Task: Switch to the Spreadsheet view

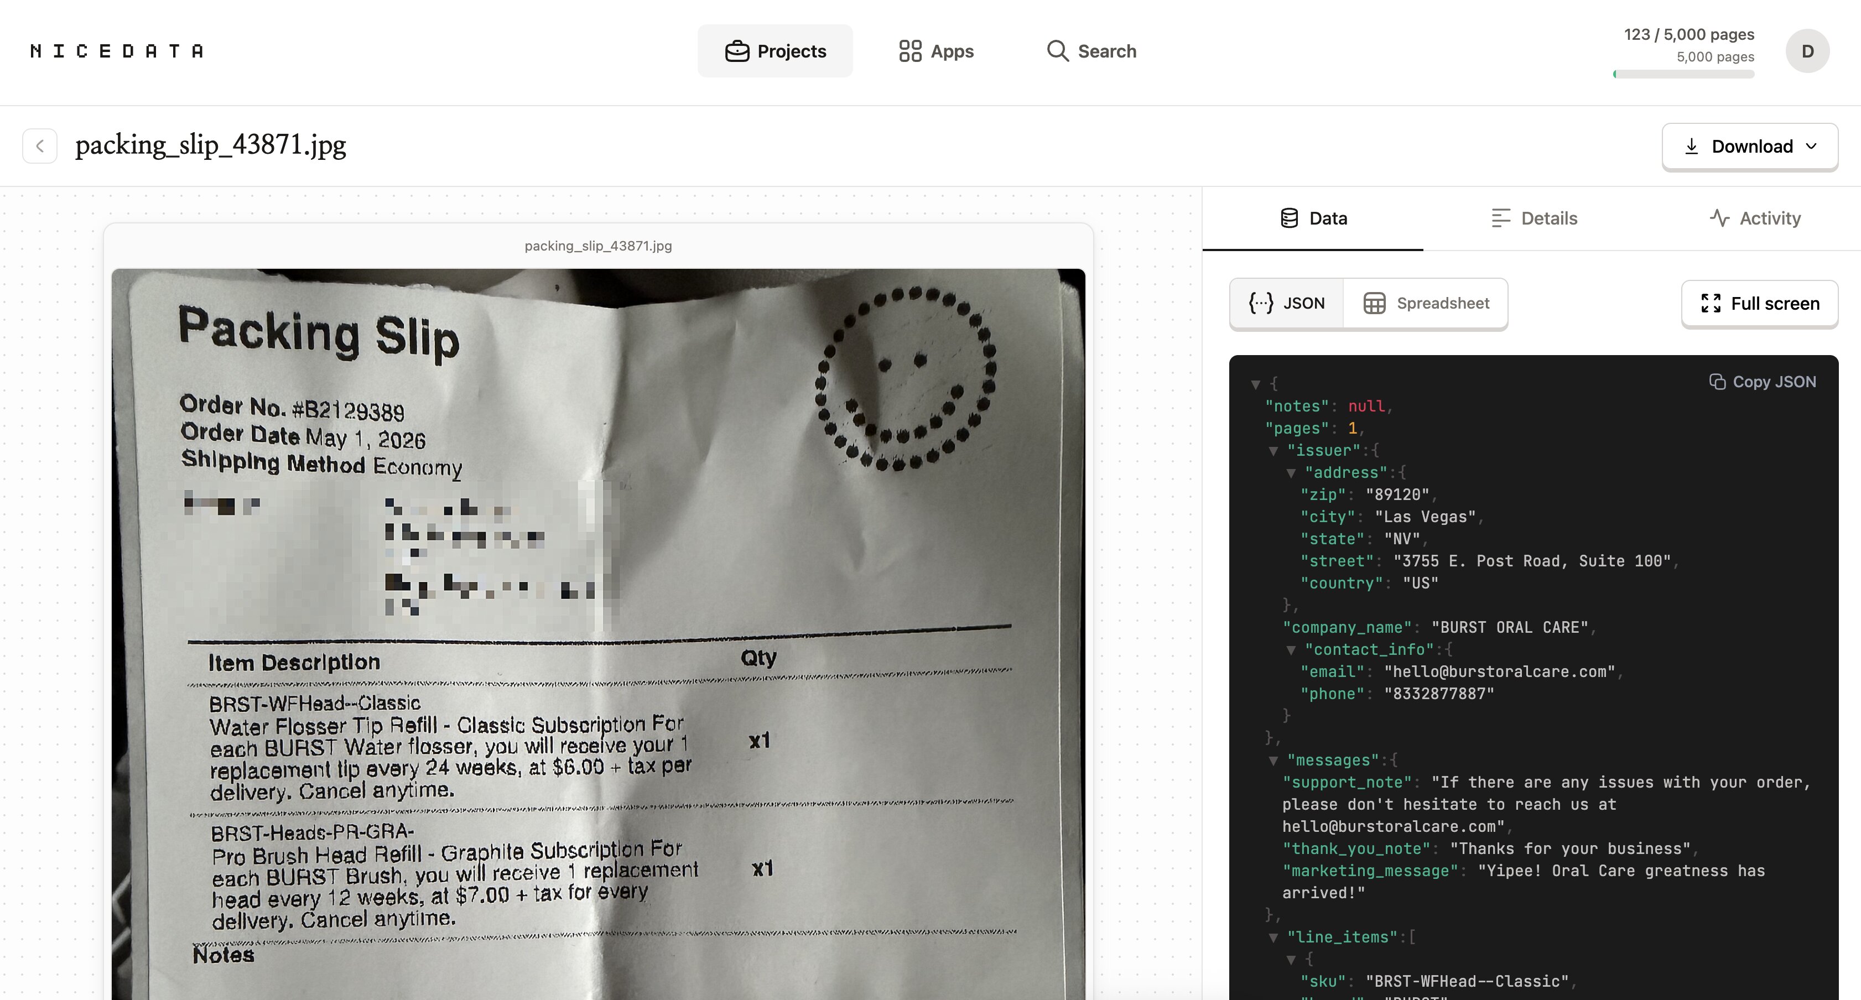Action: click(x=1426, y=304)
